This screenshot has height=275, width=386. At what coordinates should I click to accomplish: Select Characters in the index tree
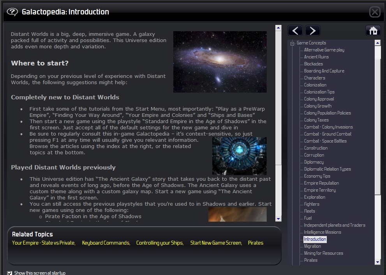(x=315, y=78)
